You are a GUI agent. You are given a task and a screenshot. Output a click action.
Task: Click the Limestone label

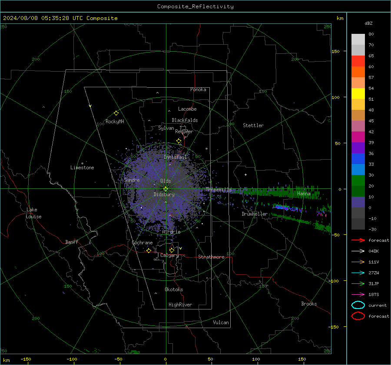82,168
